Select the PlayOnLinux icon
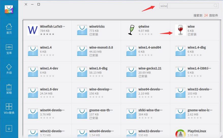This screenshot has width=223, height=138. (x=180, y=133)
